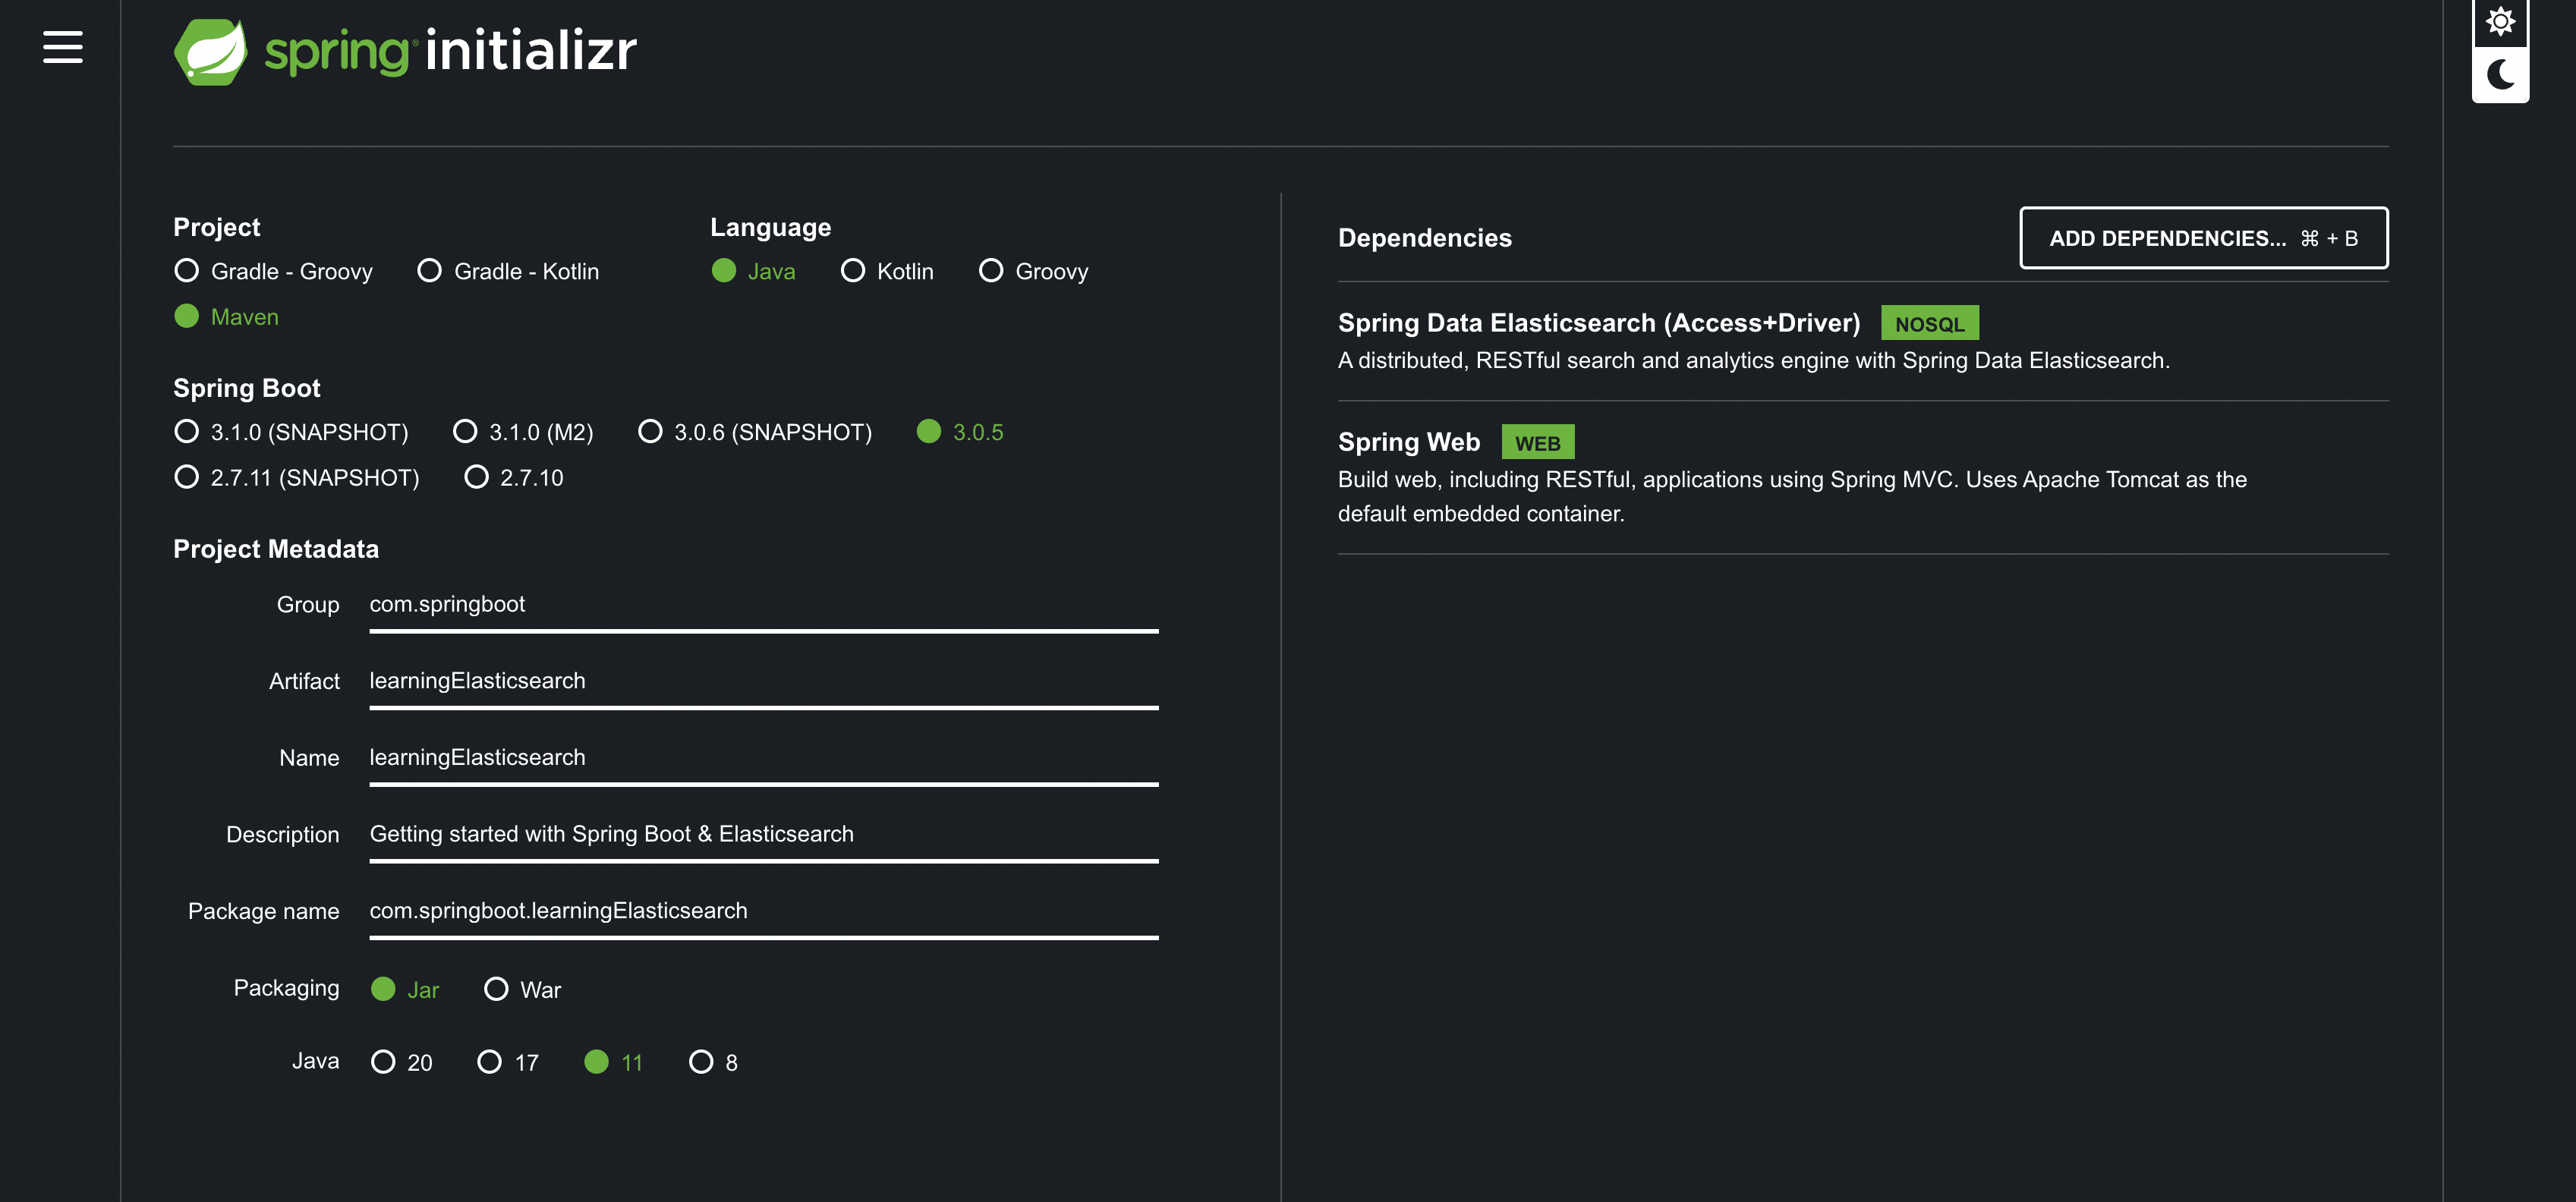The image size is (2576, 1202).
Task: Select Spring Boot 2.7.10 version
Action: click(477, 478)
